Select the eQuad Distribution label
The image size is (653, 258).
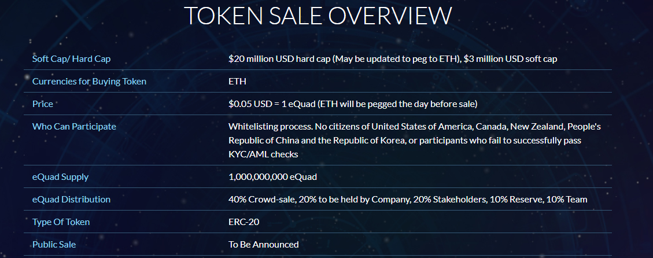(71, 199)
